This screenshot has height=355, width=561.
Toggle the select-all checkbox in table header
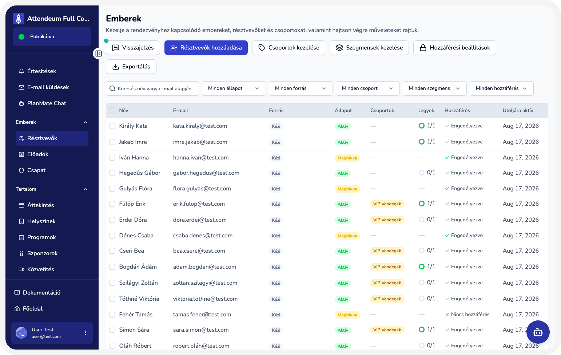click(x=112, y=110)
